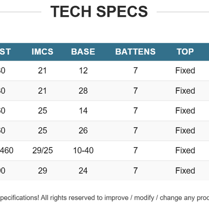
Task: Click the 460 mast value cell
Action: [x=7, y=150]
